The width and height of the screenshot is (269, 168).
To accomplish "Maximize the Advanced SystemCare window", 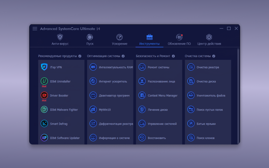I will click(x=229, y=29).
